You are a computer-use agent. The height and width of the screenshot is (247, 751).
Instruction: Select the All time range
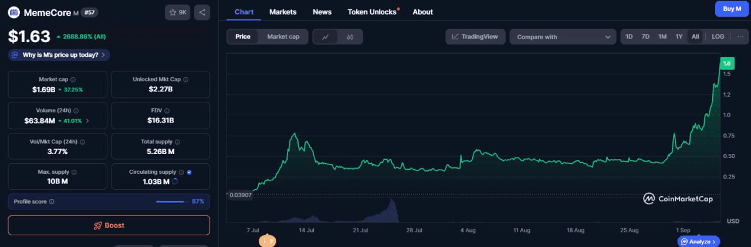point(695,36)
